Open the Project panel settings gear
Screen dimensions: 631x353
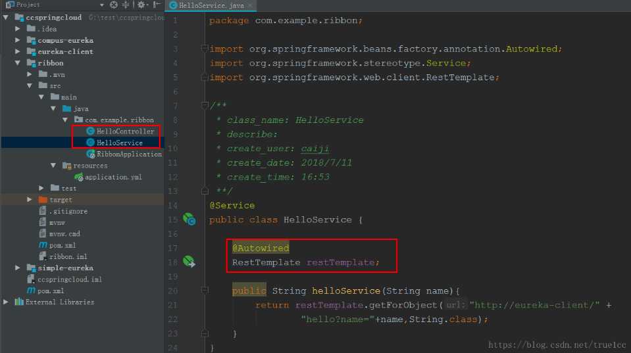(141, 5)
